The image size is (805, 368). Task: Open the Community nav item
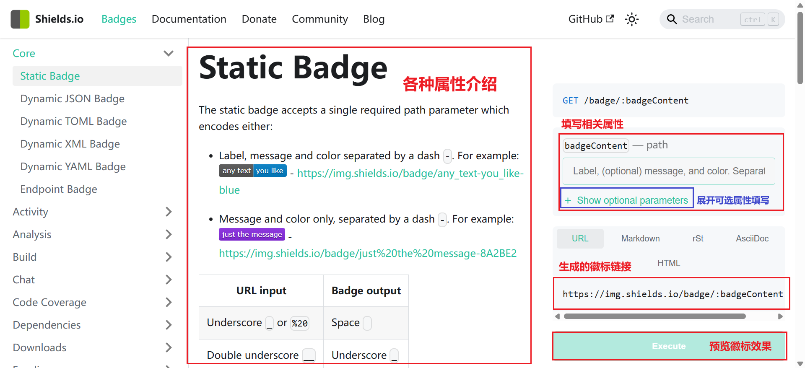point(320,19)
